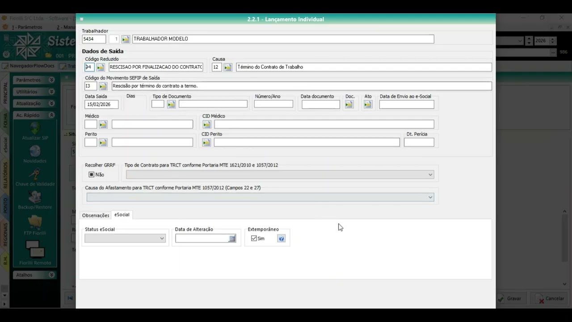
Task: Open the Data de Alteração calendar picker
Action: pyautogui.click(x=232, y=239)
